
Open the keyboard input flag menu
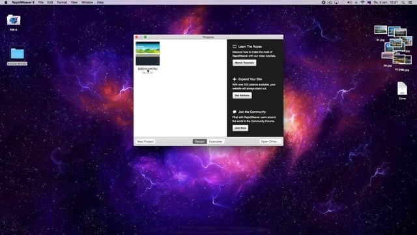(x=369, y=3)
